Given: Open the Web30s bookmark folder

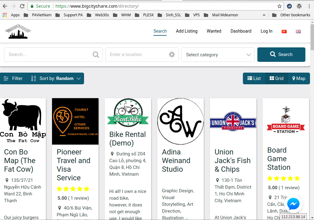Looking at the screenshot, I should pyautogui.click(x=98, y=15).
